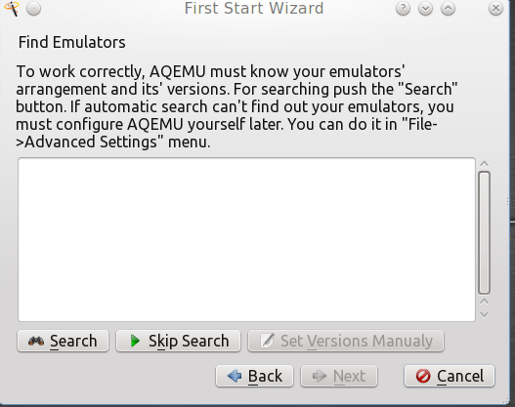This screenshot has width=515, height=407.
Task: Minimize window with down-chevron title button
Action: (x=425, y=9)
